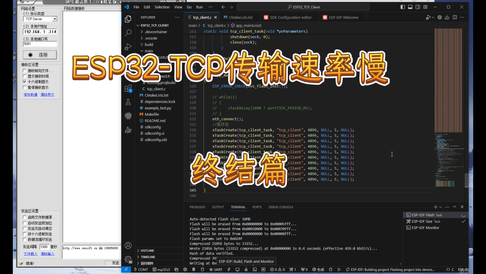Image resolution: width=486 pixels, height=274 pixels.
Task: Open the split editor right icon
Action: 455,17
